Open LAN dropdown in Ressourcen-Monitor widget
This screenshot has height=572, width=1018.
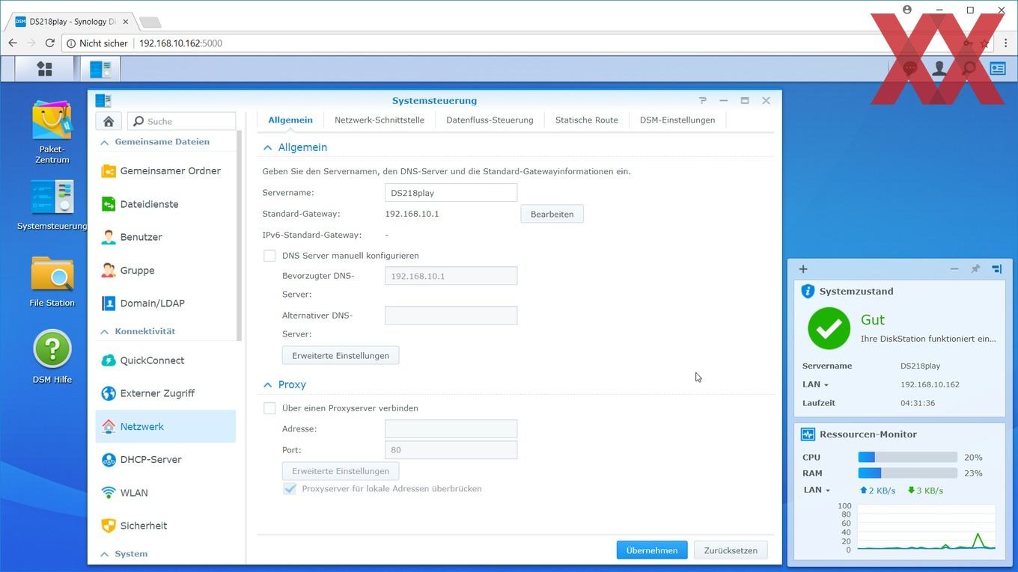817,490
